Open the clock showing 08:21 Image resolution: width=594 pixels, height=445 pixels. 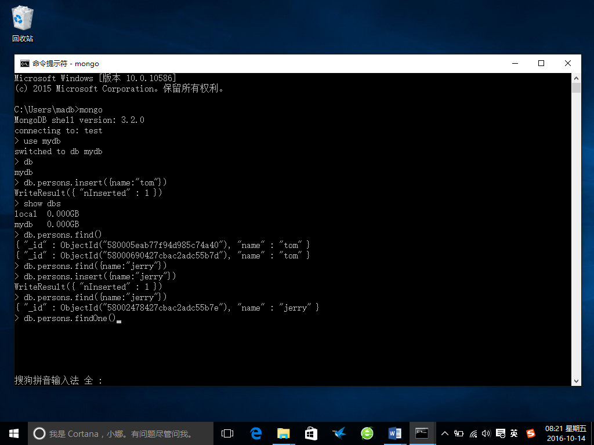tap(566, 433)
